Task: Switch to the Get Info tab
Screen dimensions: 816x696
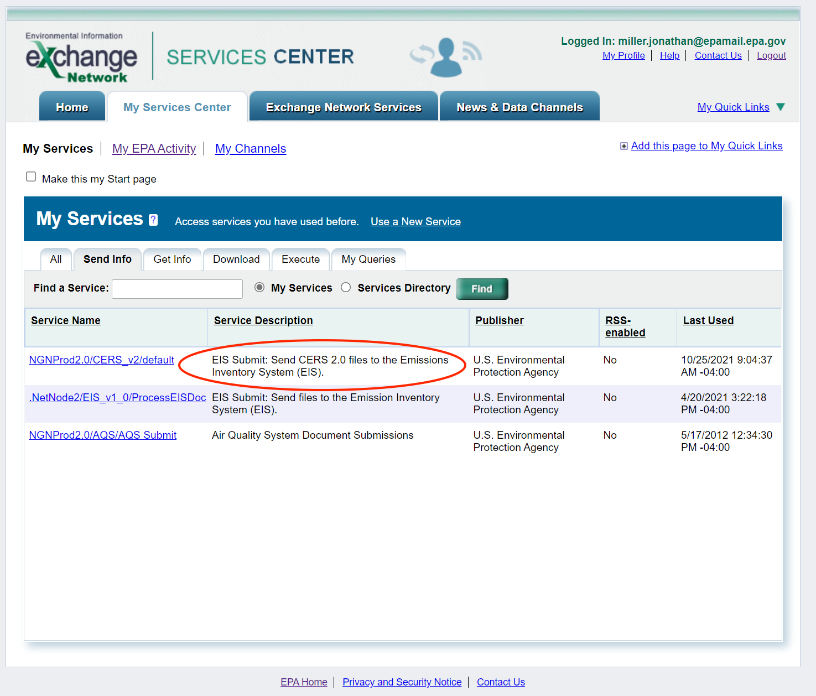Action: 172,259
